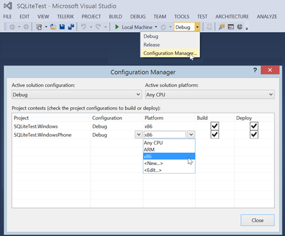
Task: Open the FILE menu
Action: (8, 16)
